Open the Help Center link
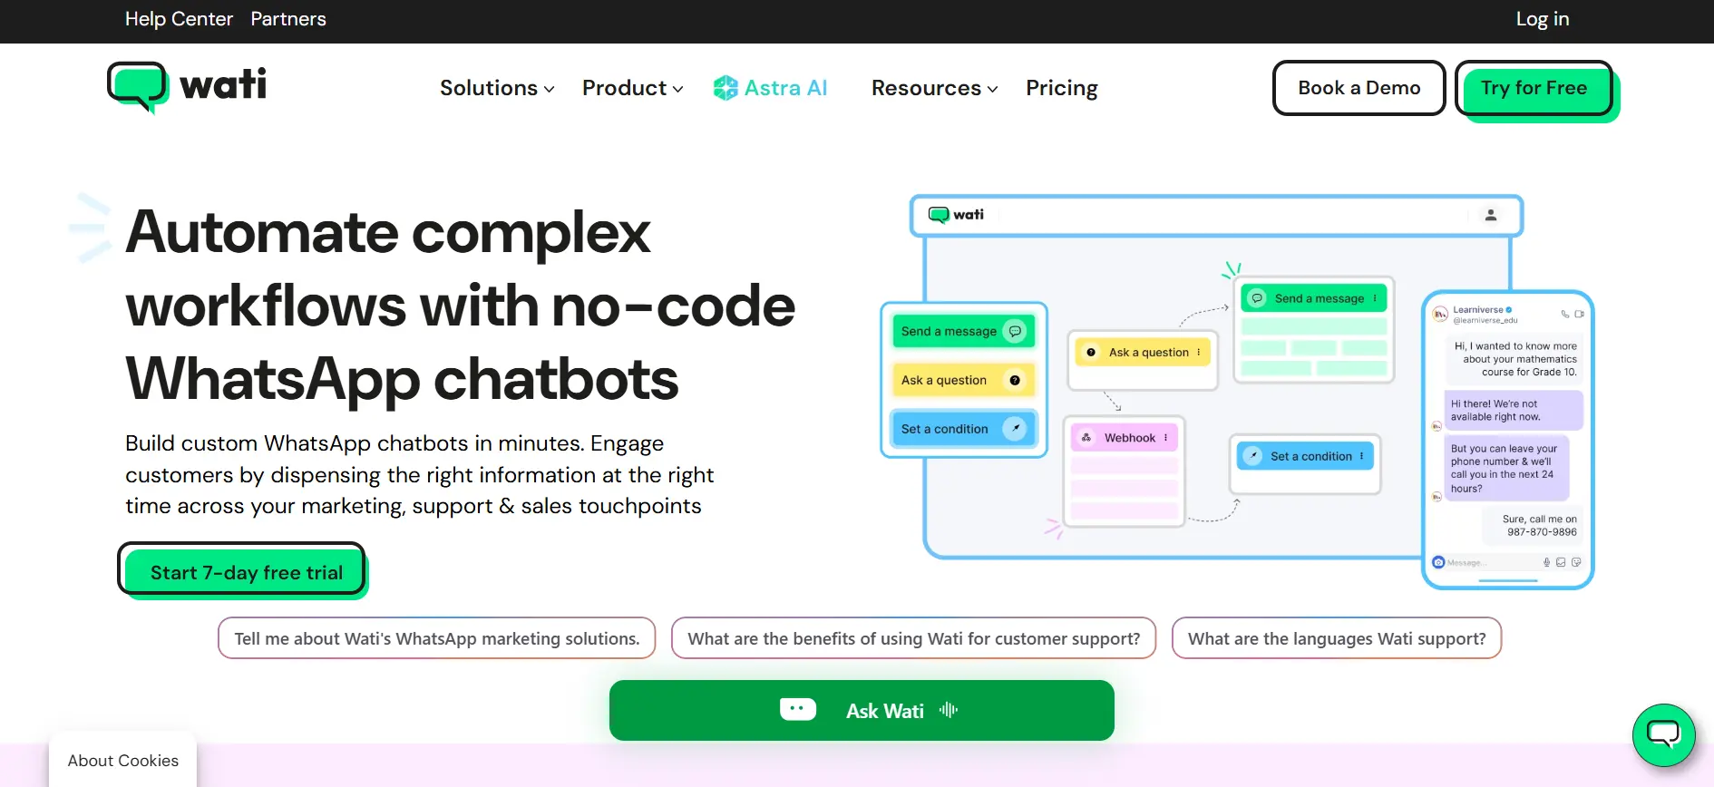The width and height of the screenshot is (1714, 787). 179,19
